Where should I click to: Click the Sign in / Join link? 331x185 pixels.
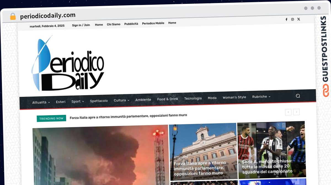(x=81, y=25)
